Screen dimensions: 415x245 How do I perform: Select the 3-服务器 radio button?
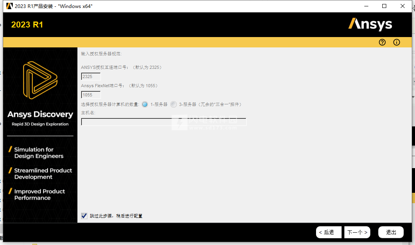coord(173,104)
